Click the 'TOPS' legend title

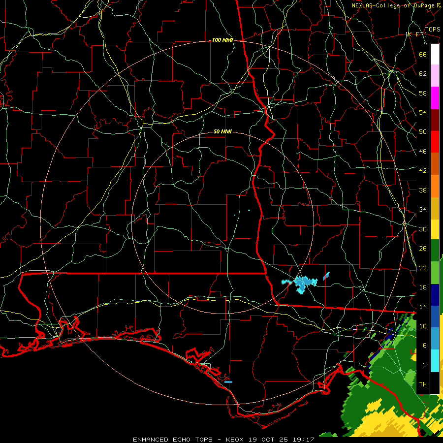click(x=433, y=30)
